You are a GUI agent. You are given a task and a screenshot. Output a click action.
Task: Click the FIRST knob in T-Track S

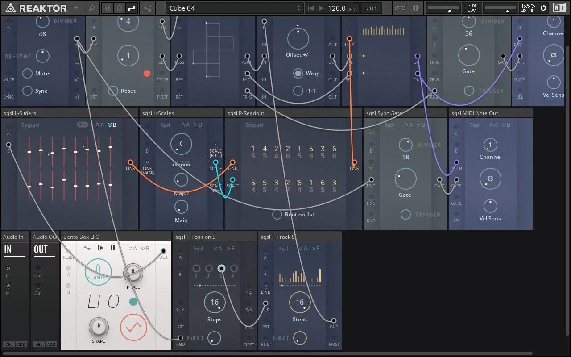tap(300, 338)
